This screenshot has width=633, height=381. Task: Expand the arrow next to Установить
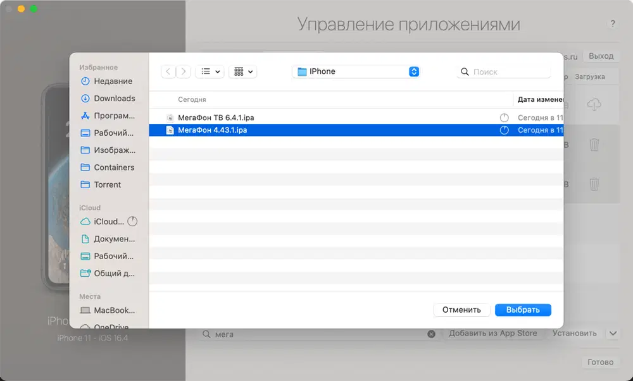613,334
